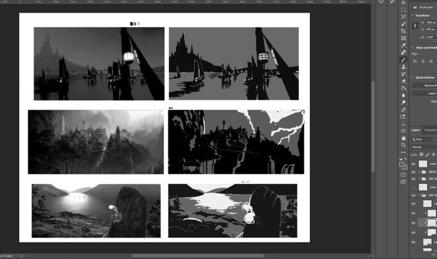The image size is (437, 259).
Task: Click the right align icon under Align
Action: coord(431,61)
